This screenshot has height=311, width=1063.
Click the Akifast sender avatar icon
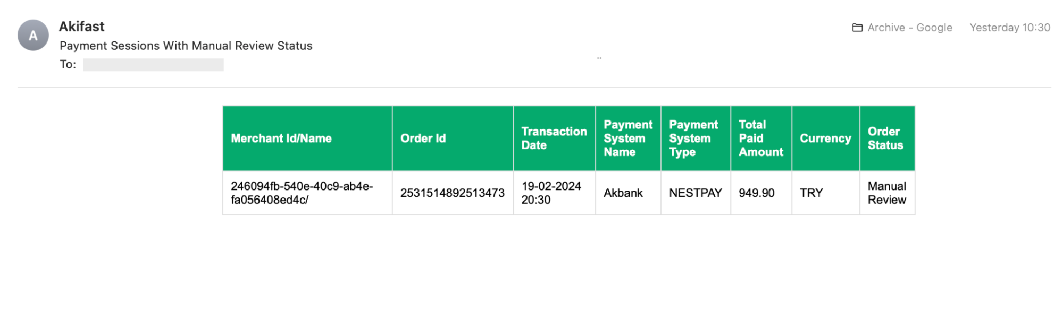[33, 36]
